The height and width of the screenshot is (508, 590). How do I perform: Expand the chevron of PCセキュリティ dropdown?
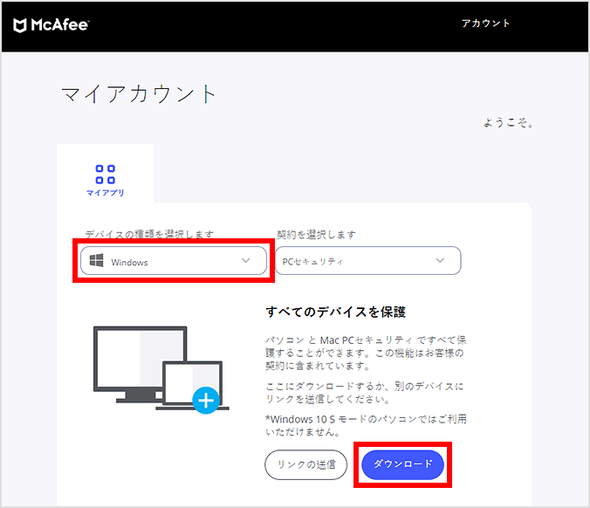(x=440, y=260)
